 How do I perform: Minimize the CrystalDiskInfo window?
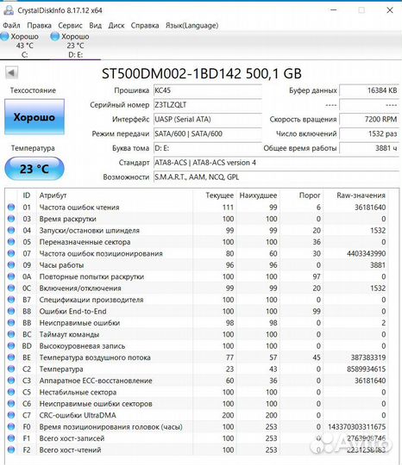click(334, 10)
